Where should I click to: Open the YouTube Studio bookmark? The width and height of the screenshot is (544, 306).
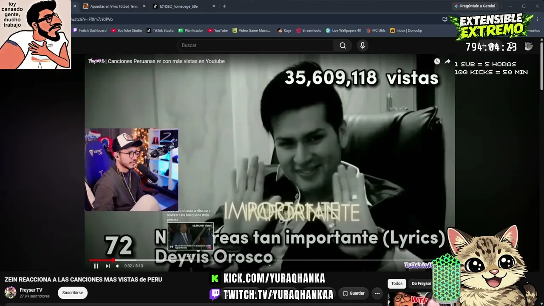pyautogui.click(x=127, y=31)
